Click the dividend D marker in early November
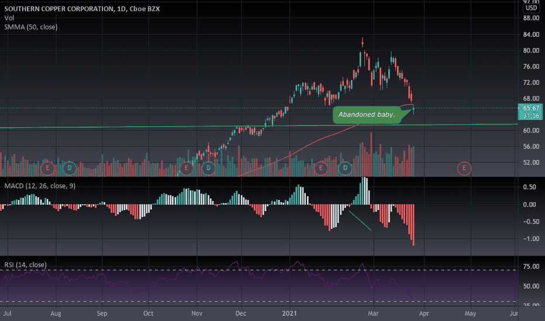 click(208, 168)
